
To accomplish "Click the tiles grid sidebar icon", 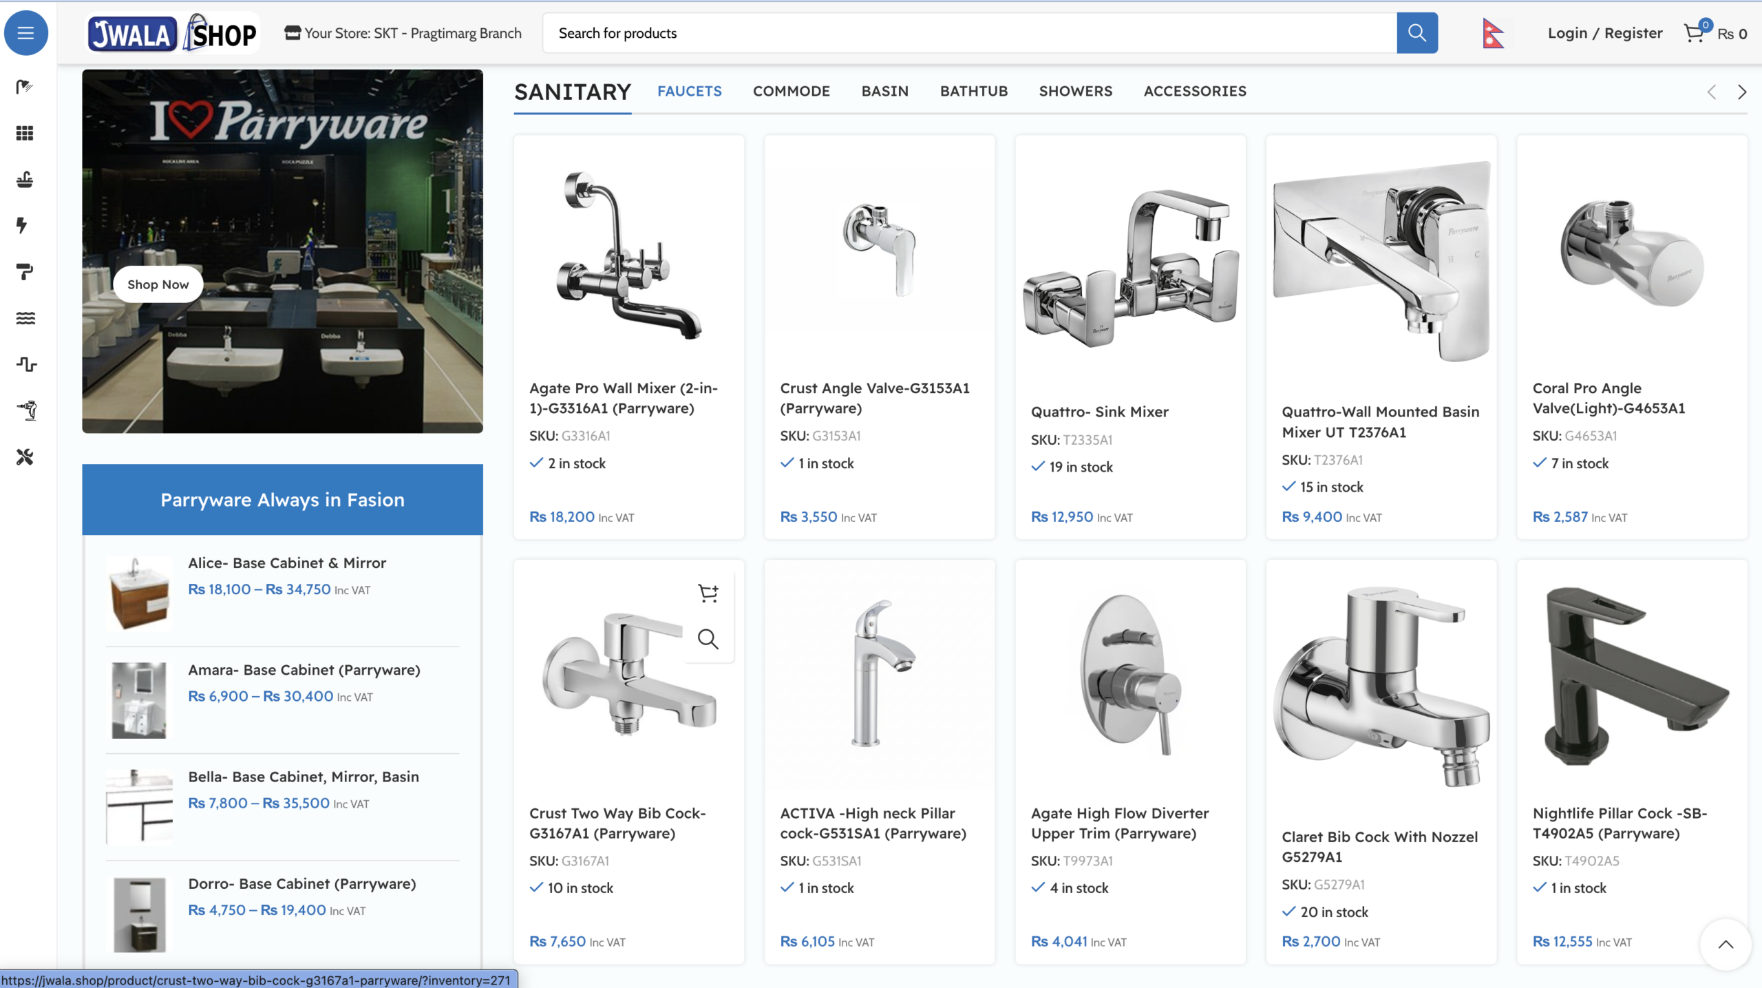I will 25,133.
